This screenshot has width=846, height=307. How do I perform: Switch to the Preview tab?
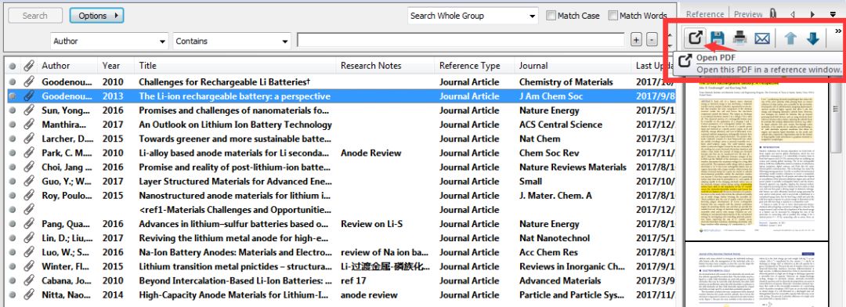click(x=748, y=15)
